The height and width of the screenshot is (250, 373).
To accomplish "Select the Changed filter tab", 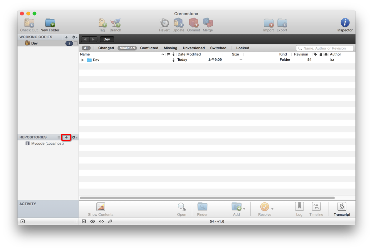I will (106, 48).
